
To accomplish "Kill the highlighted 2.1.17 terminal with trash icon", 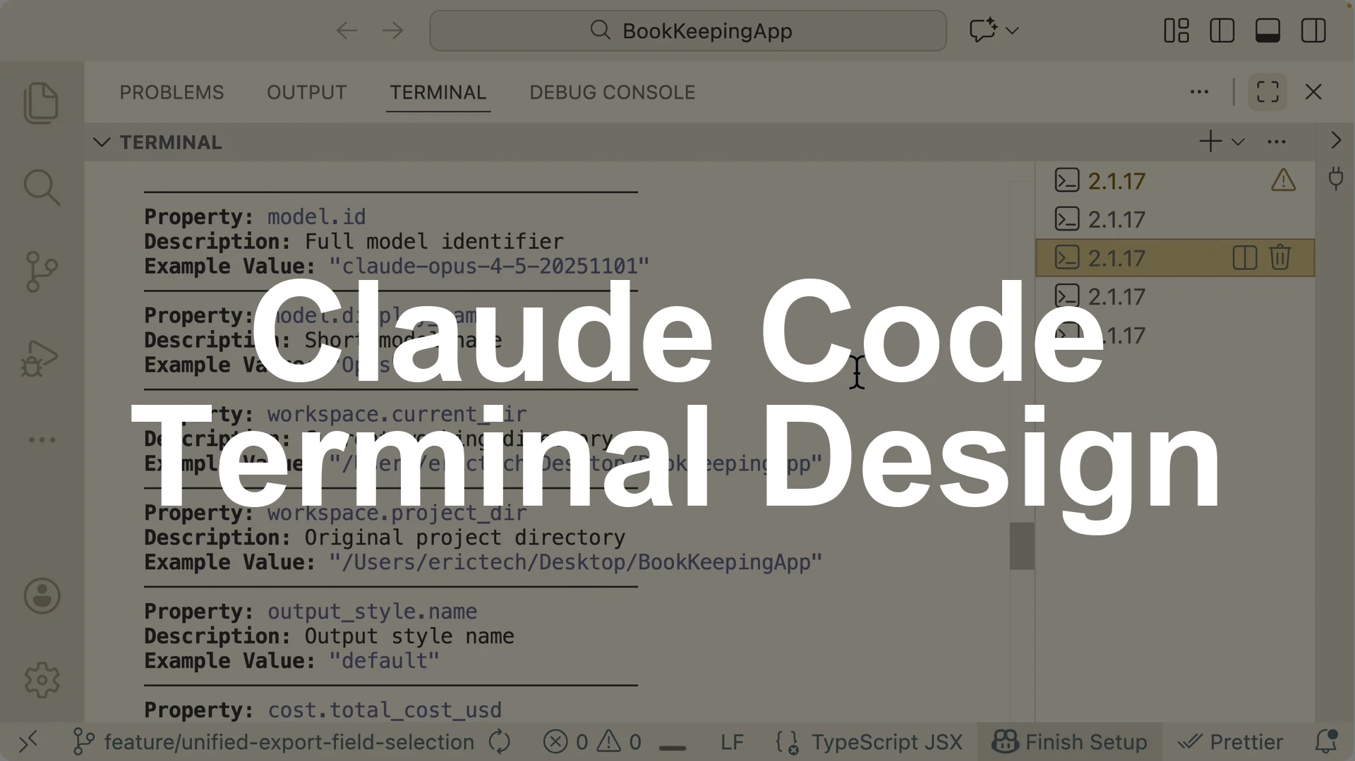I will [x=1280, y=257].
